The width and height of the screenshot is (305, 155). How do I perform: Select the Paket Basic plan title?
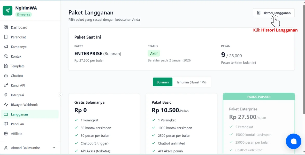tap(162, 102)
